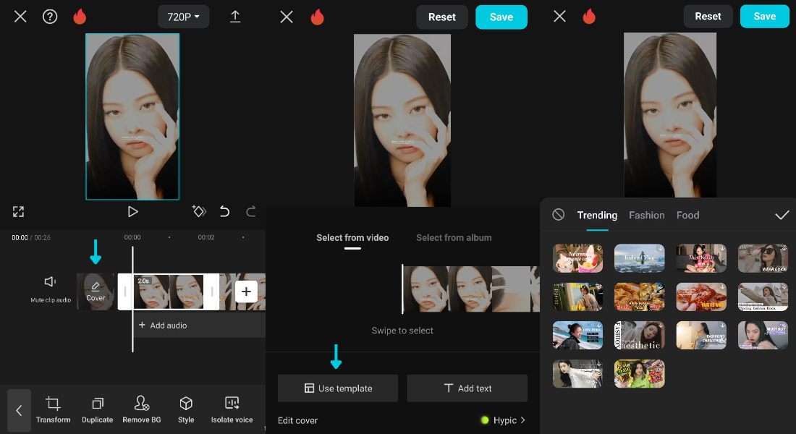Undo the last action
The height and width of the screenshot is (434, 796).
point(224,211)
